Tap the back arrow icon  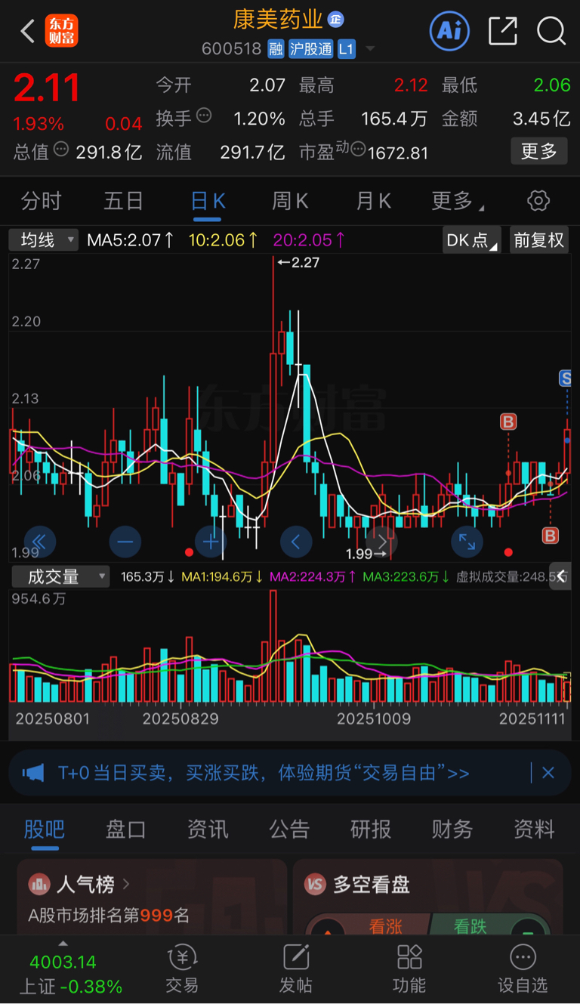click(28, 32)
